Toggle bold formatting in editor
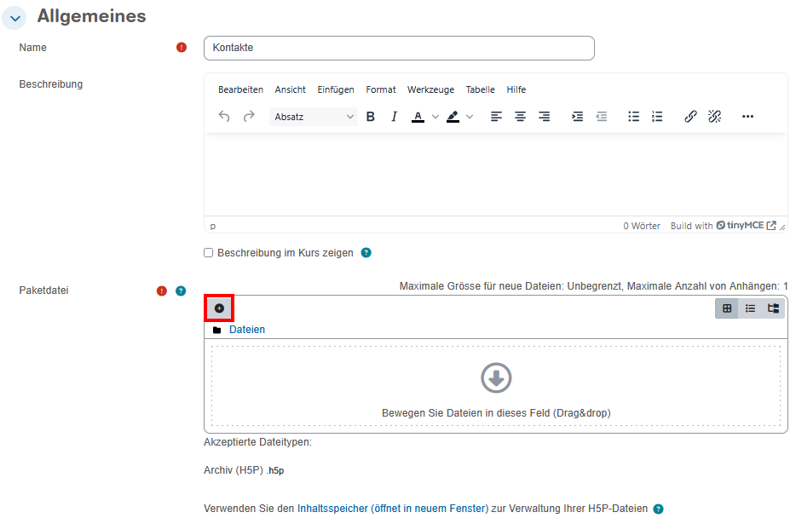 pos(371,117)
